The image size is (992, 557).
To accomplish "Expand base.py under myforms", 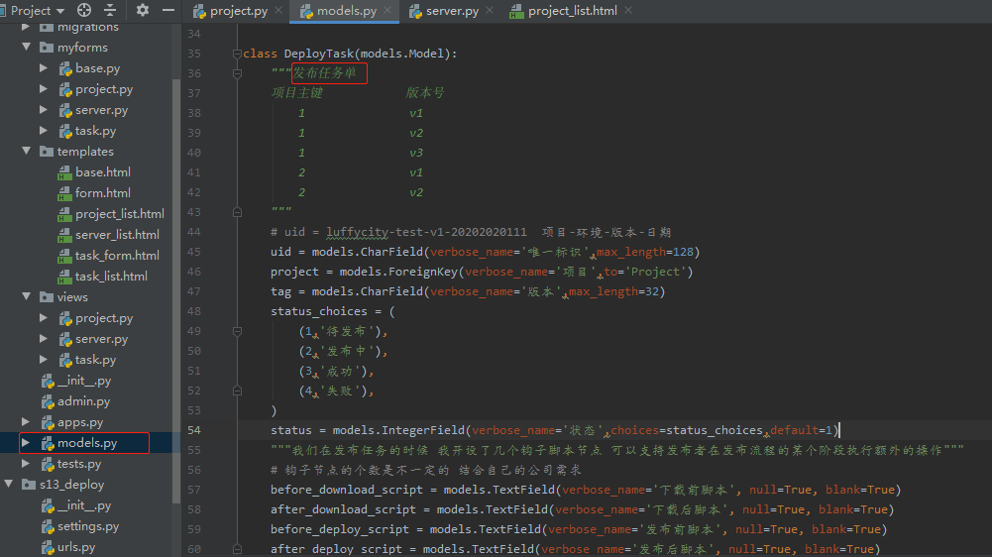I will click(44, 67).
